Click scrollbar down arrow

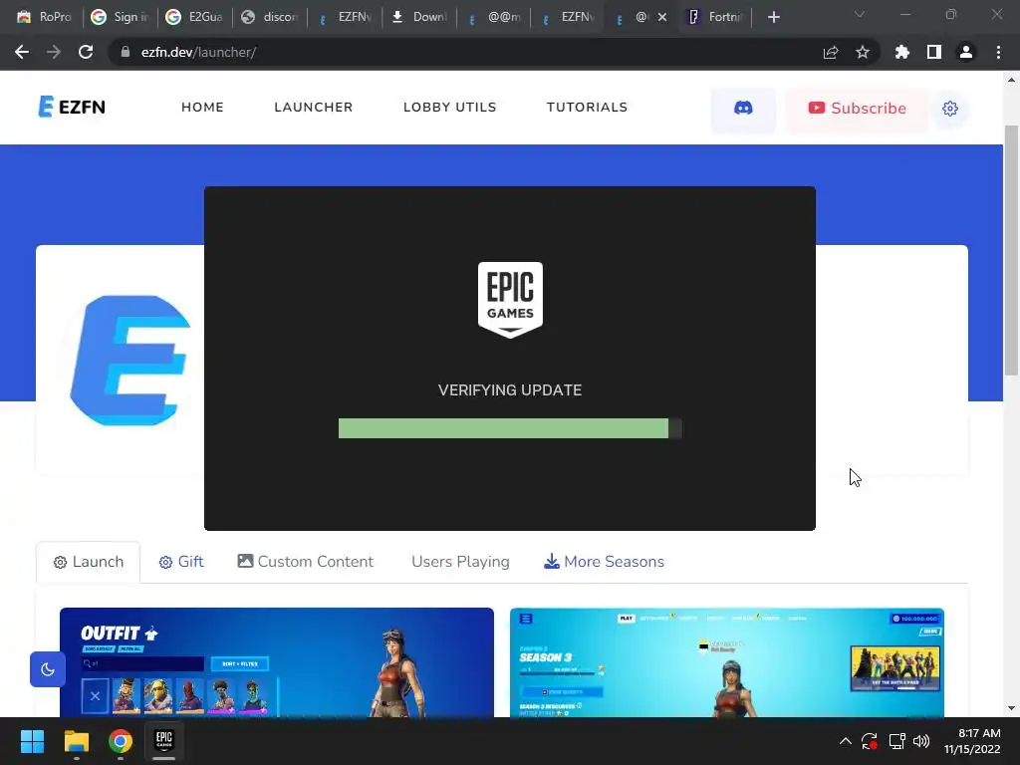(x=1011, y=708)
